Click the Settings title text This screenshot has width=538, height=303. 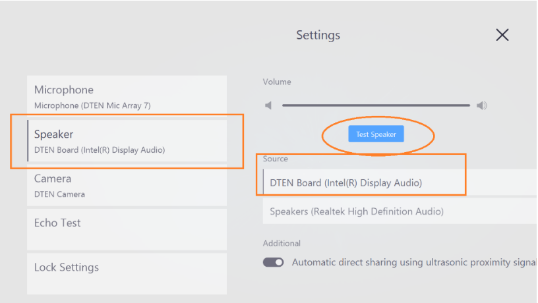(318, 35)
